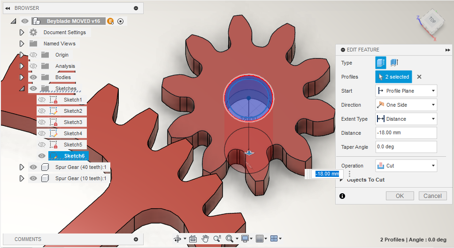Cancel the Edit Feature dialog

pyautogui.click(x=432, y=196)
